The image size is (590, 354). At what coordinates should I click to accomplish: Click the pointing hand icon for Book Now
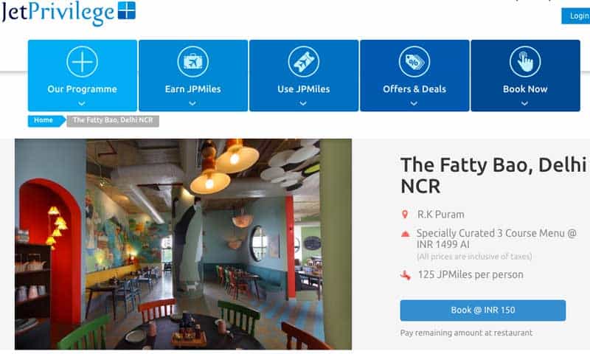pos(525,61)
